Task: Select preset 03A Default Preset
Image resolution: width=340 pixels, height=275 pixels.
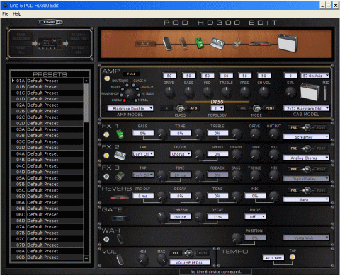Action: [47, 129]
